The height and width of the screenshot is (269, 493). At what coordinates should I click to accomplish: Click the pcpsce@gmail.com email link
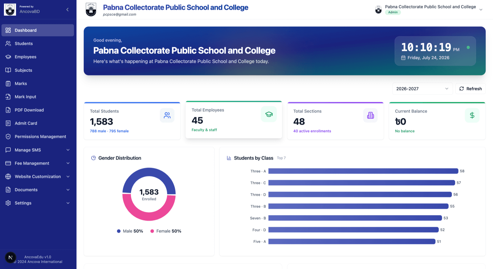(120, 14)
